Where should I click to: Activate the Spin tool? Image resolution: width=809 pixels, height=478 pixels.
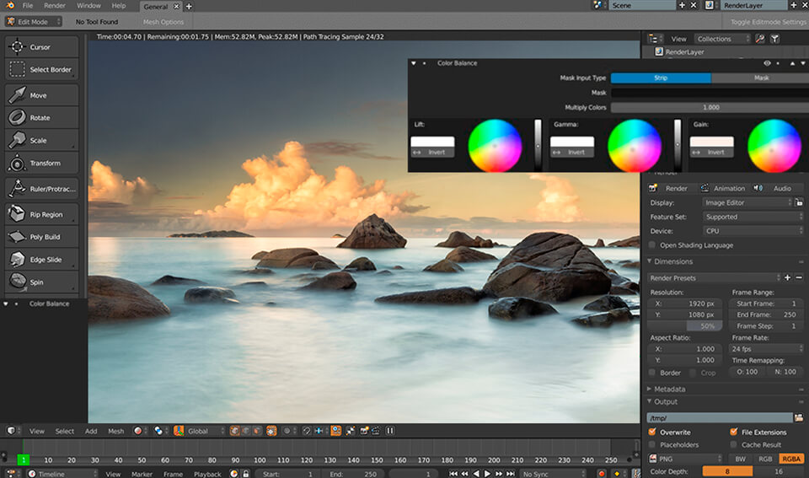pyautogui.click(x=40, y=282)
